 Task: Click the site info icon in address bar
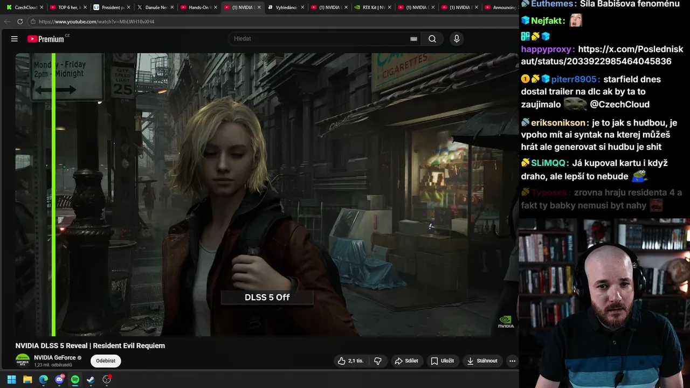33,22
